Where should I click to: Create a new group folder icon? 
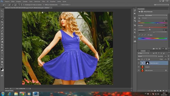(160, 91)
